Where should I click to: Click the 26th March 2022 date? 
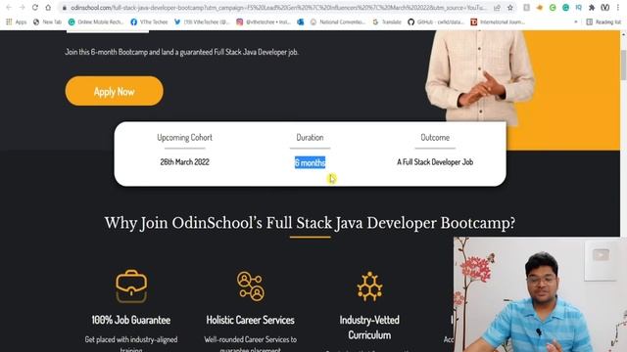pyautogui.click(x=184, y=162)
